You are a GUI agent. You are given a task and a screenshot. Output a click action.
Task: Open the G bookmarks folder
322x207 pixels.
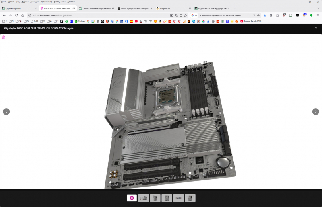pyautogui.click(x=11, y=21)
